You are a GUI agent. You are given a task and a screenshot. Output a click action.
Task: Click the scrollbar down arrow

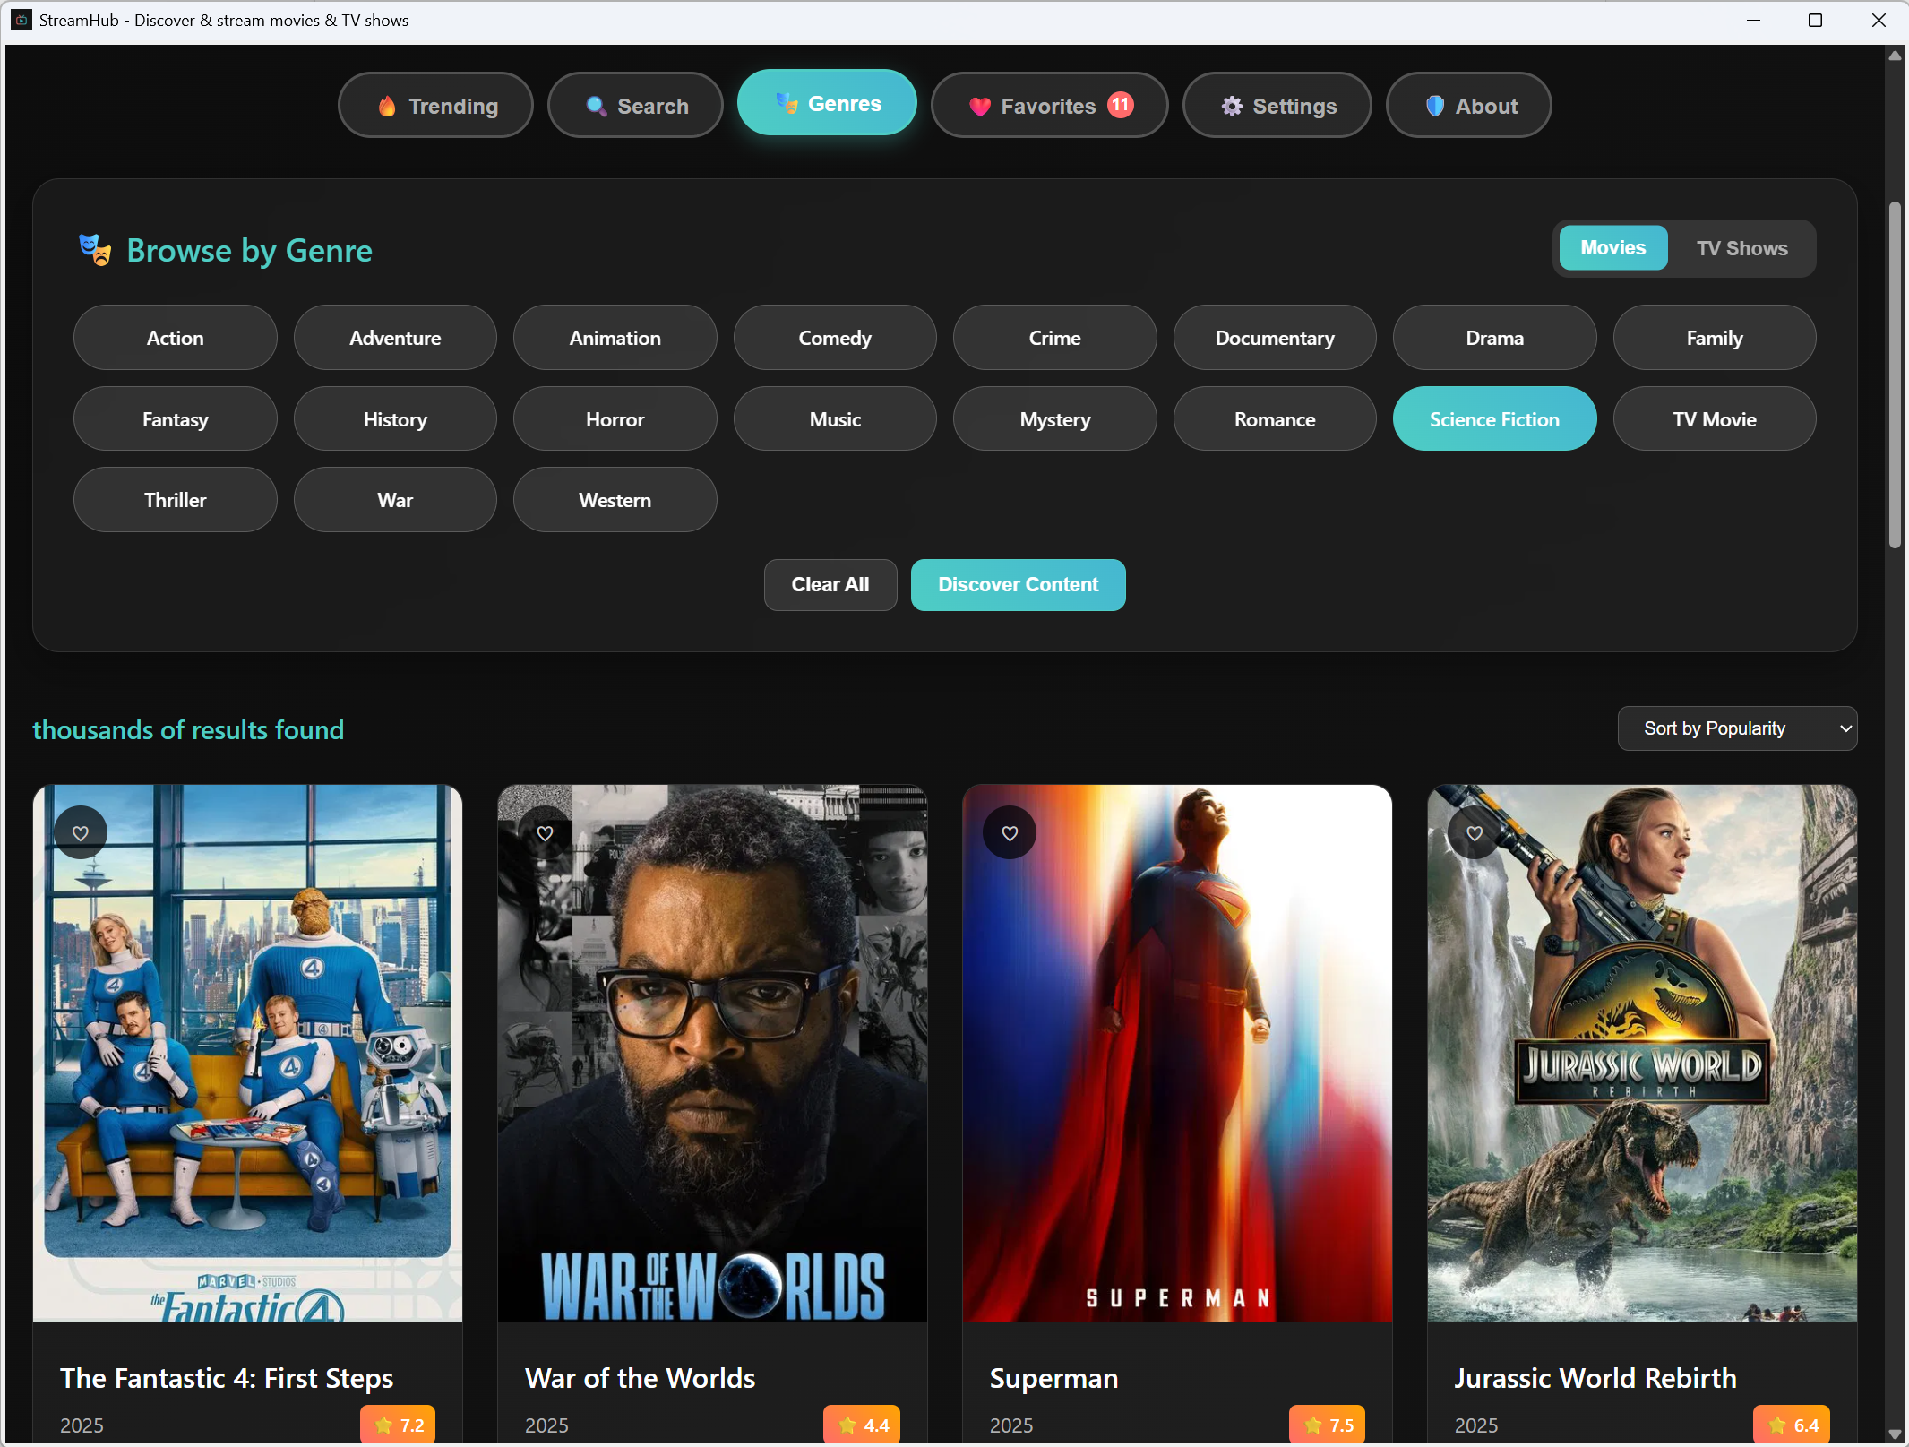(x=1895, y=1434)
